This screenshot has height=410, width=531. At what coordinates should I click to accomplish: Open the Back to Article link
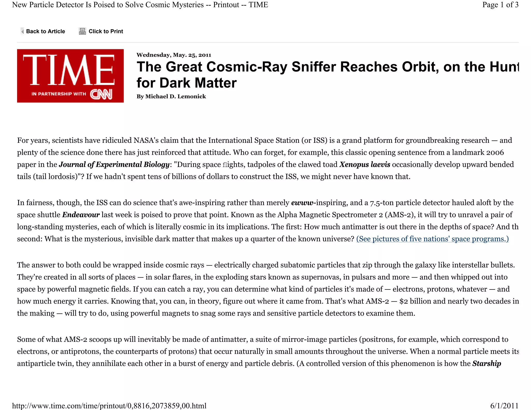[x=45, y=31]
